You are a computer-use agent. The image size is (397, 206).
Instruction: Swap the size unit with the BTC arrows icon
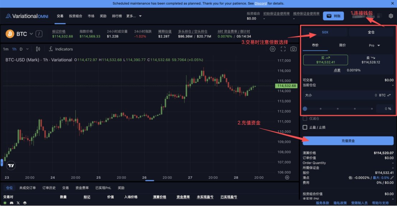(389, 95)
